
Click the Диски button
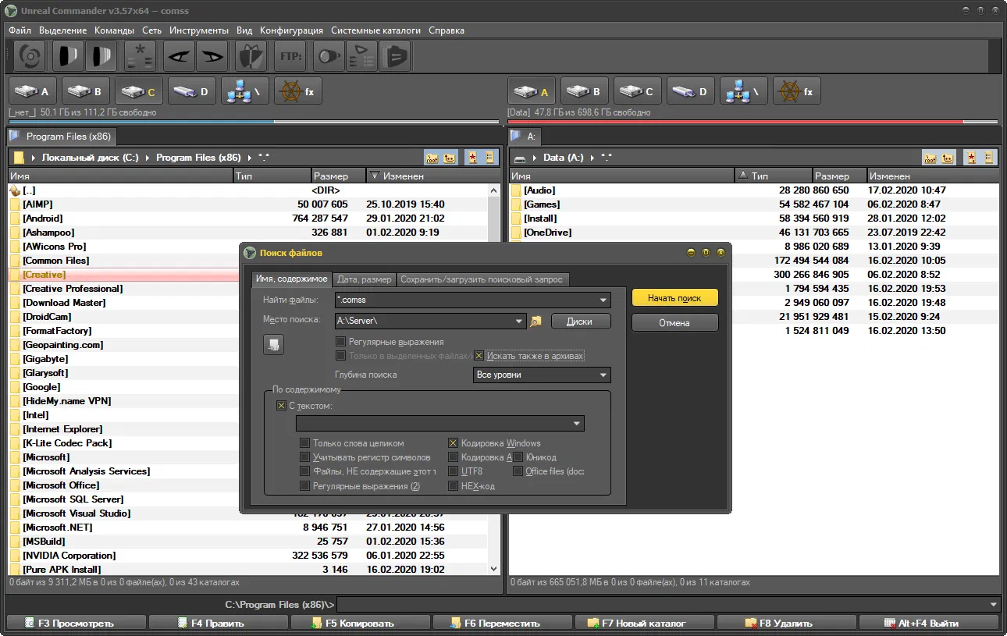click(x=581, y=321)
